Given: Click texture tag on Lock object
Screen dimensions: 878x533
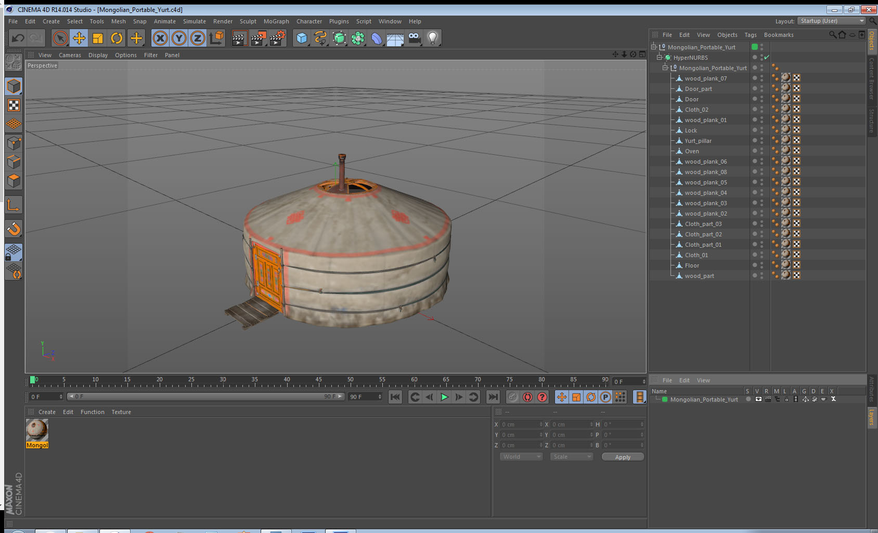Looking at the screenshot, I should point(786,130).
